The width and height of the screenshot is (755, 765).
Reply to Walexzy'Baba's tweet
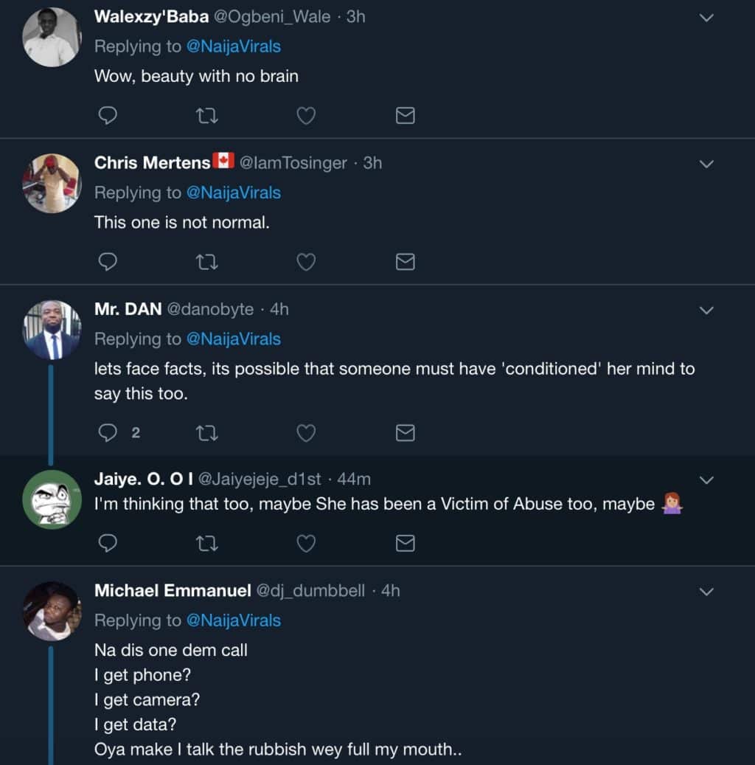108,115
